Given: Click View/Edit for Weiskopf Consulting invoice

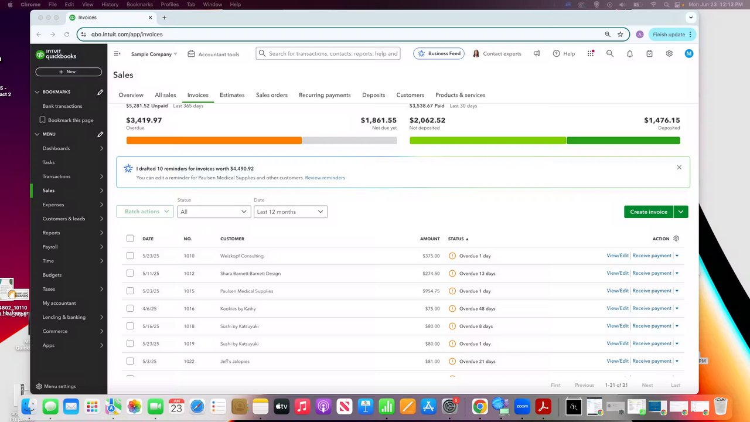Looking at the screenshot, I should coord(618,256).
